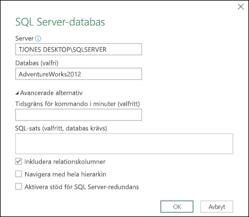Image resolution: width=249 pixels, height=217 pixels.
Task: Click the Server input field
Action: pyautogui.click(x=78, y=49)
